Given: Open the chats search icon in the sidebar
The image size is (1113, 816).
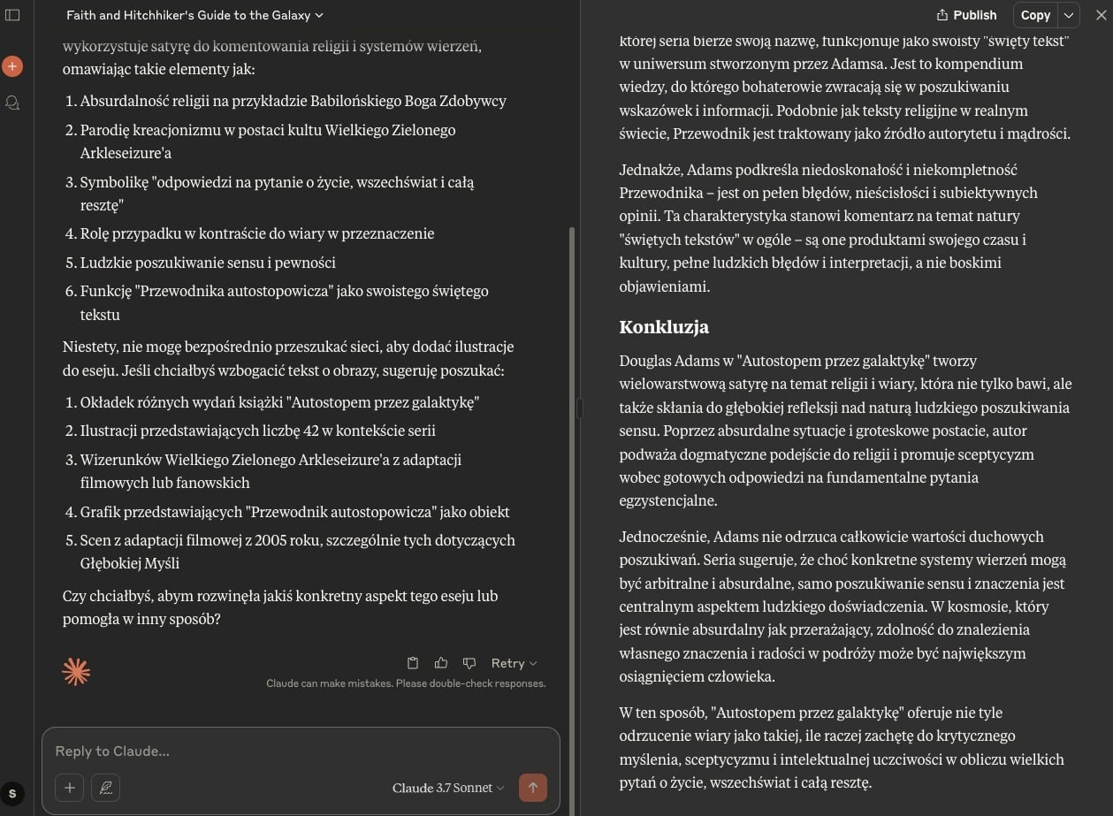Looking at the screenshot, I should tap(12, 103).
